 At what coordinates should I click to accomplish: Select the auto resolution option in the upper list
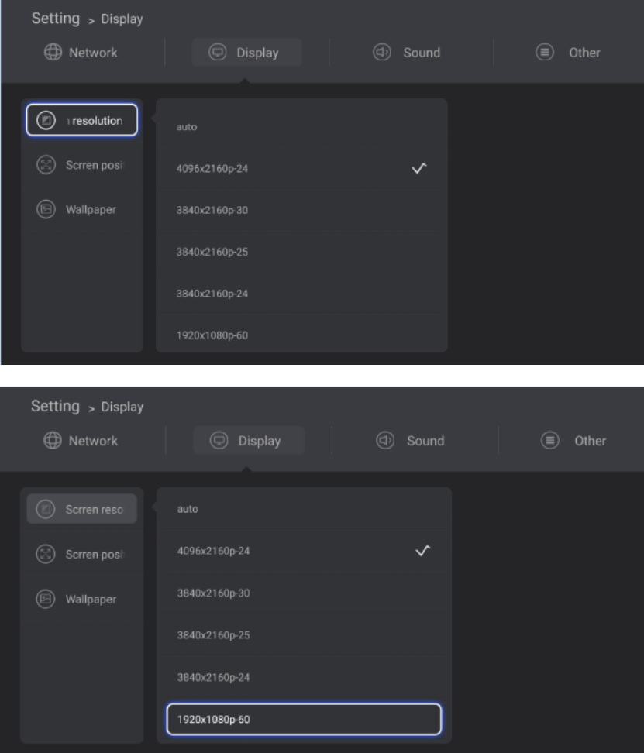301,126
